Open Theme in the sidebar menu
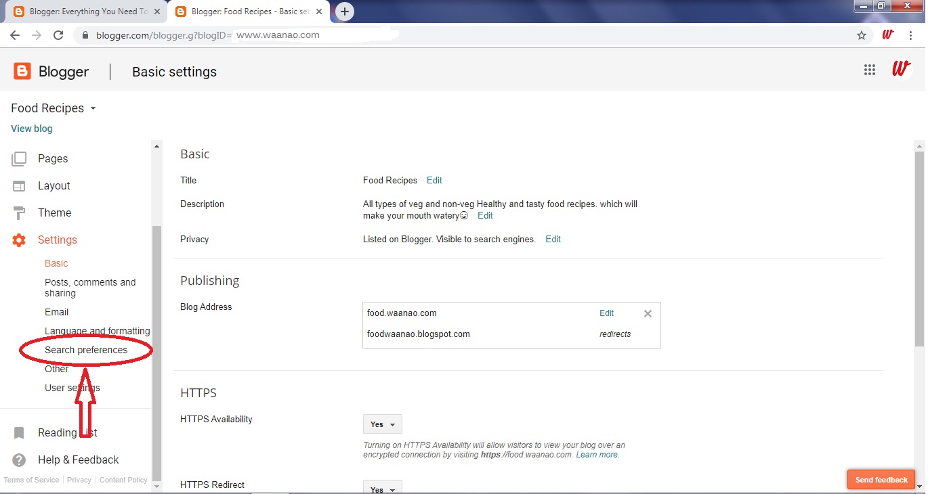This screenshot has width=928, height=494. [x=54, y=213]
